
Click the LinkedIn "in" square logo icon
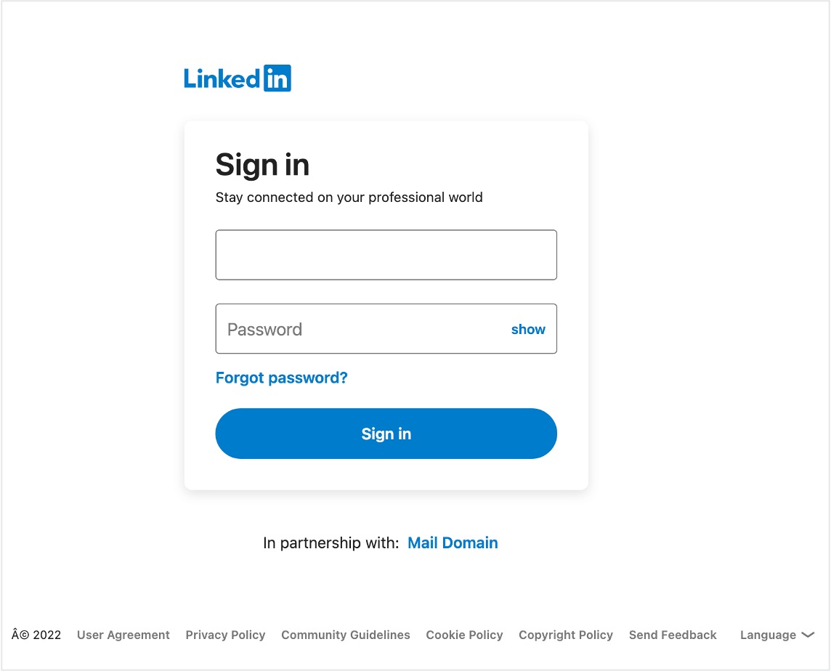pos(277,78)
